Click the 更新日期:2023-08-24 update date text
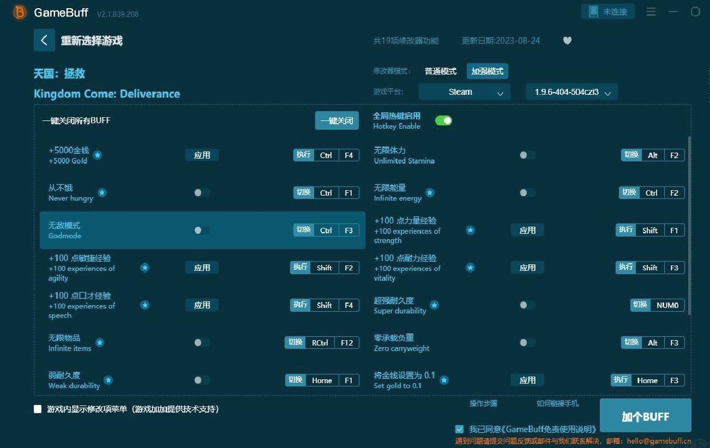 coord(501,40)
